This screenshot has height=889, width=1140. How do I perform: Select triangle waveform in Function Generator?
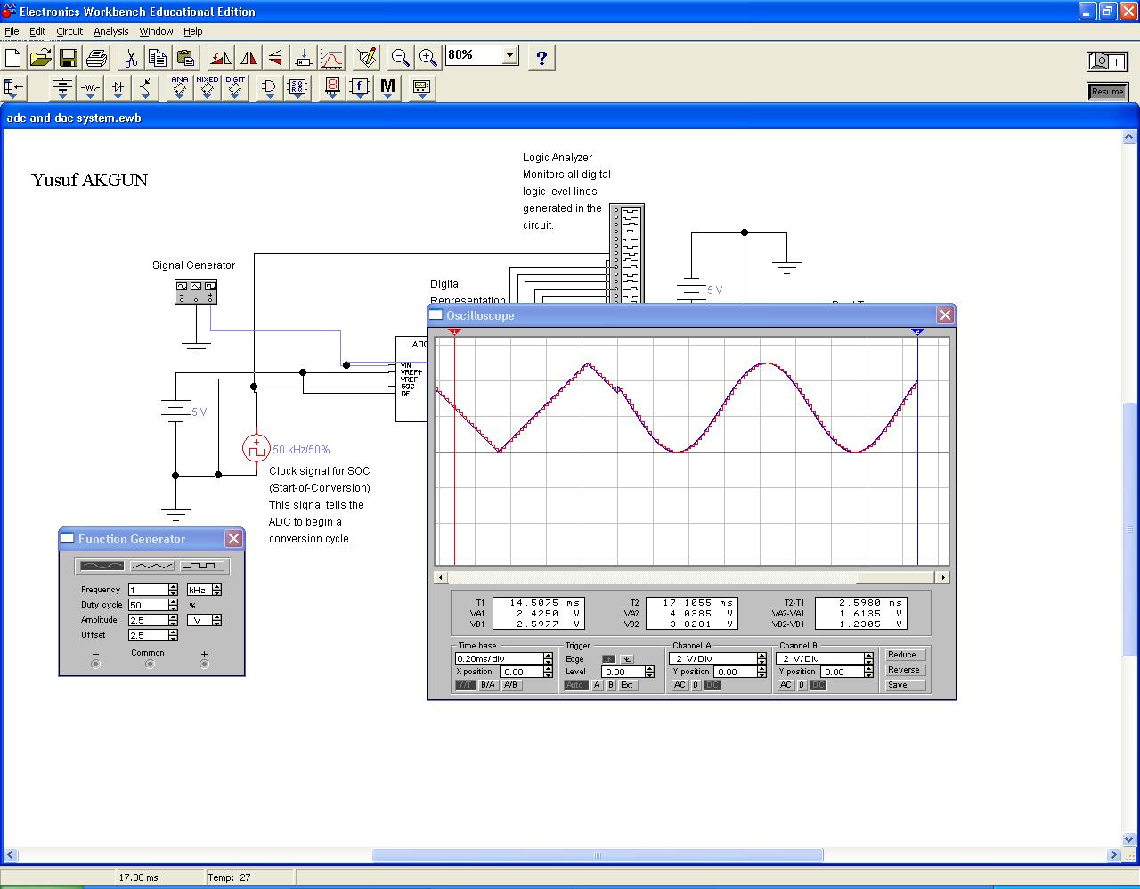[x=151, y=566]
